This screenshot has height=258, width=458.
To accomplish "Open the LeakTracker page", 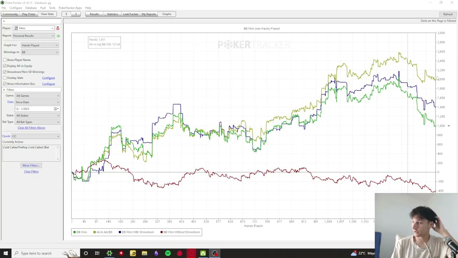I will point(131,14).
